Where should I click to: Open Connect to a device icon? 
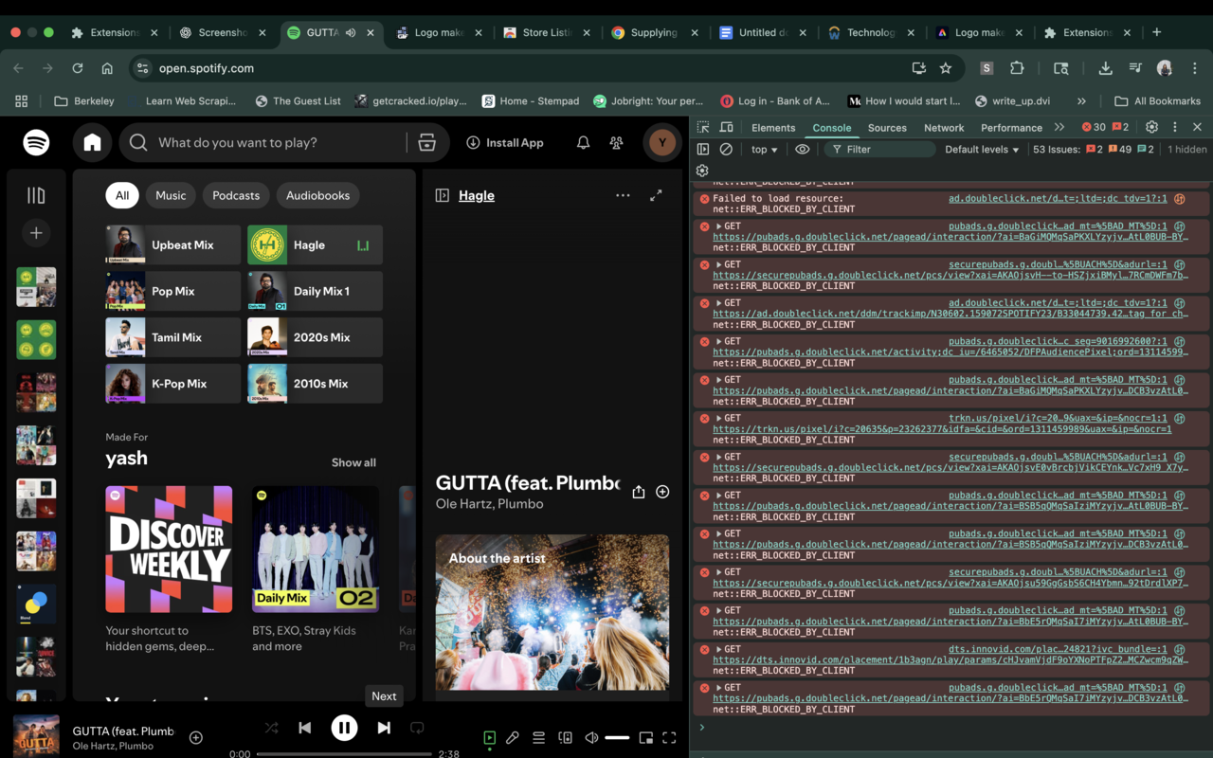[565, 737]
